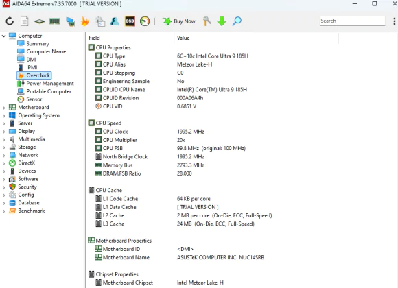
Task: Select the Overclock tree item
Action: 34,75
